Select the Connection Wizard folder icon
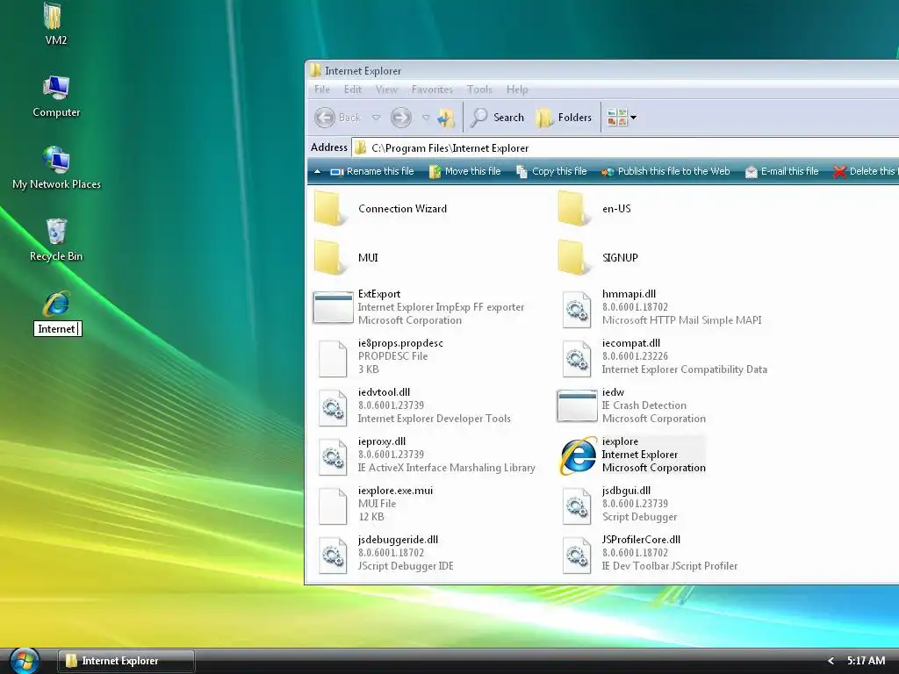Image resolution: width=899 pixels, height=674 pixels. pyautogui.click(x=331, y=209)
